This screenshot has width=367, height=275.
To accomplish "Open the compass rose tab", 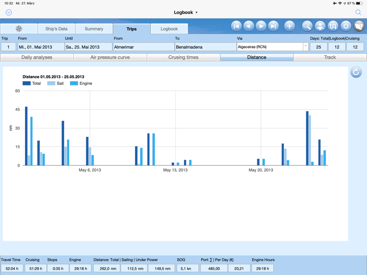I will pos(19,29).
